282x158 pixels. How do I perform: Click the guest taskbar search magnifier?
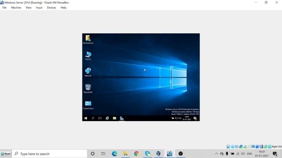coord(93,118)
